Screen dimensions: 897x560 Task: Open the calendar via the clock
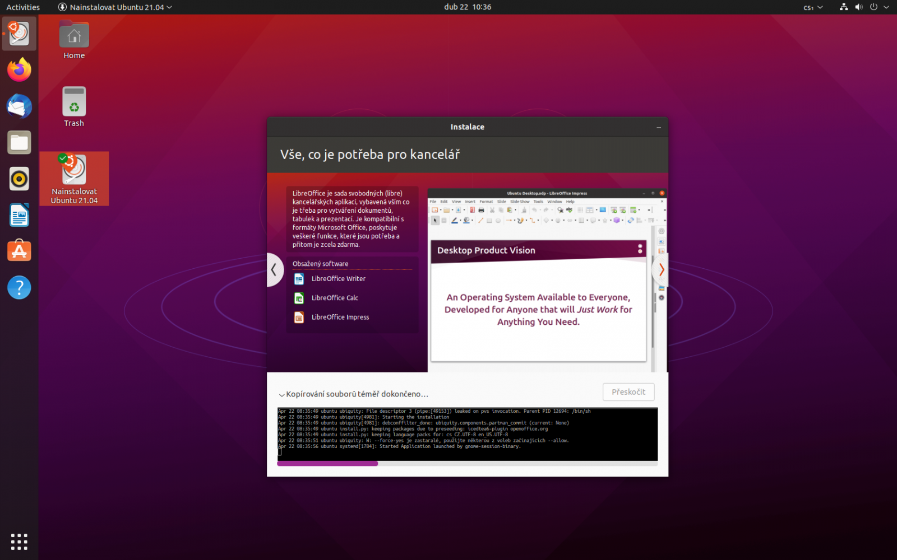click(468, 7)
